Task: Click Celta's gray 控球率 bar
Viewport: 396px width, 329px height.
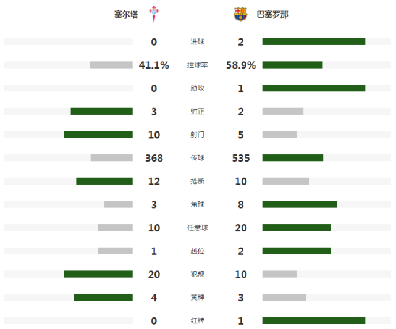Action: [x=111, y=65]
